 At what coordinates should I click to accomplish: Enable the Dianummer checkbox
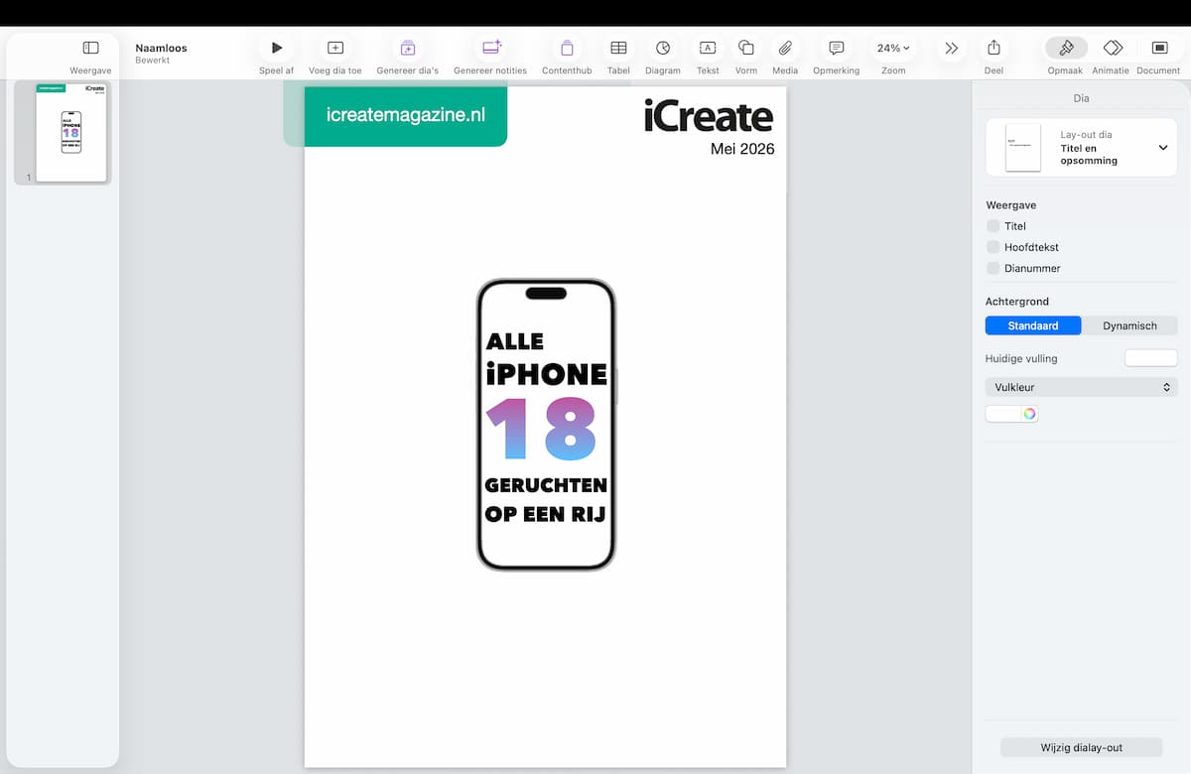[993, 268]
